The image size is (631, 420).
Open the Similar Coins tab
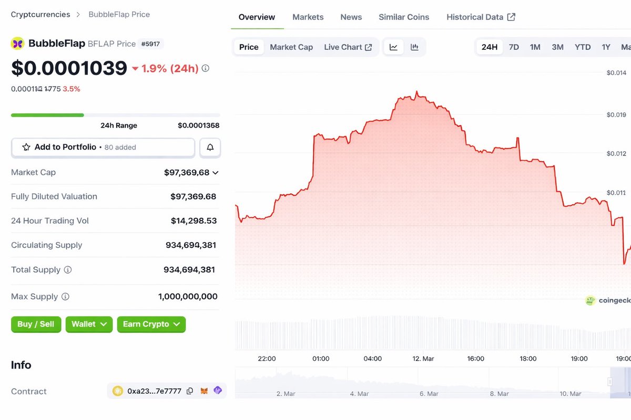click(x=404, y=17)
